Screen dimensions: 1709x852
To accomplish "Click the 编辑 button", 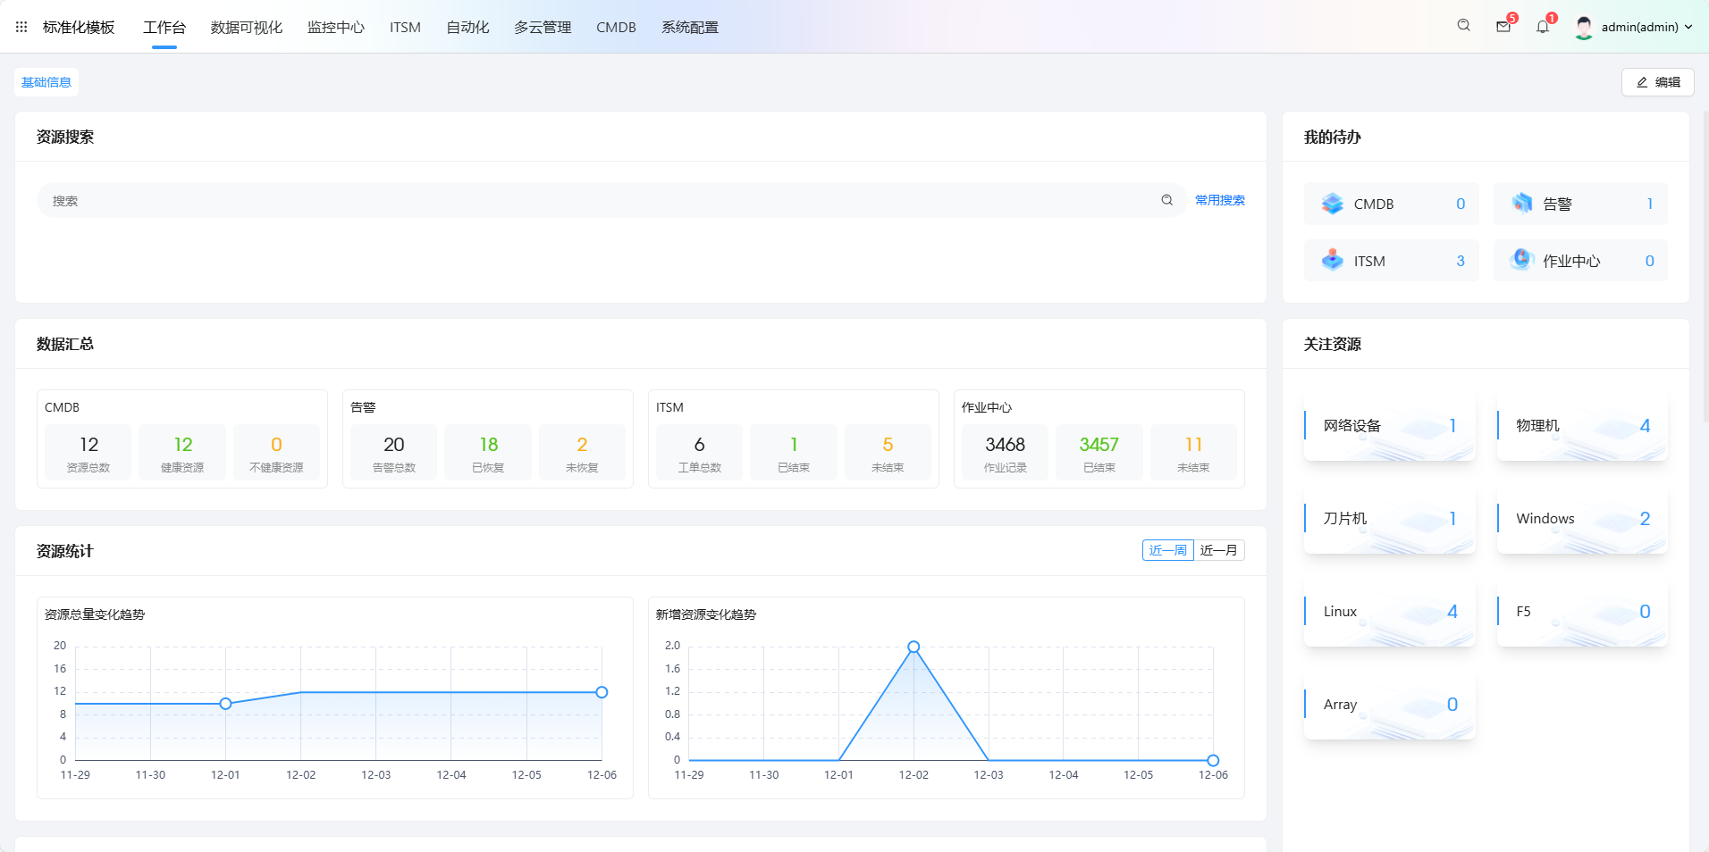I will point(1657,82).
